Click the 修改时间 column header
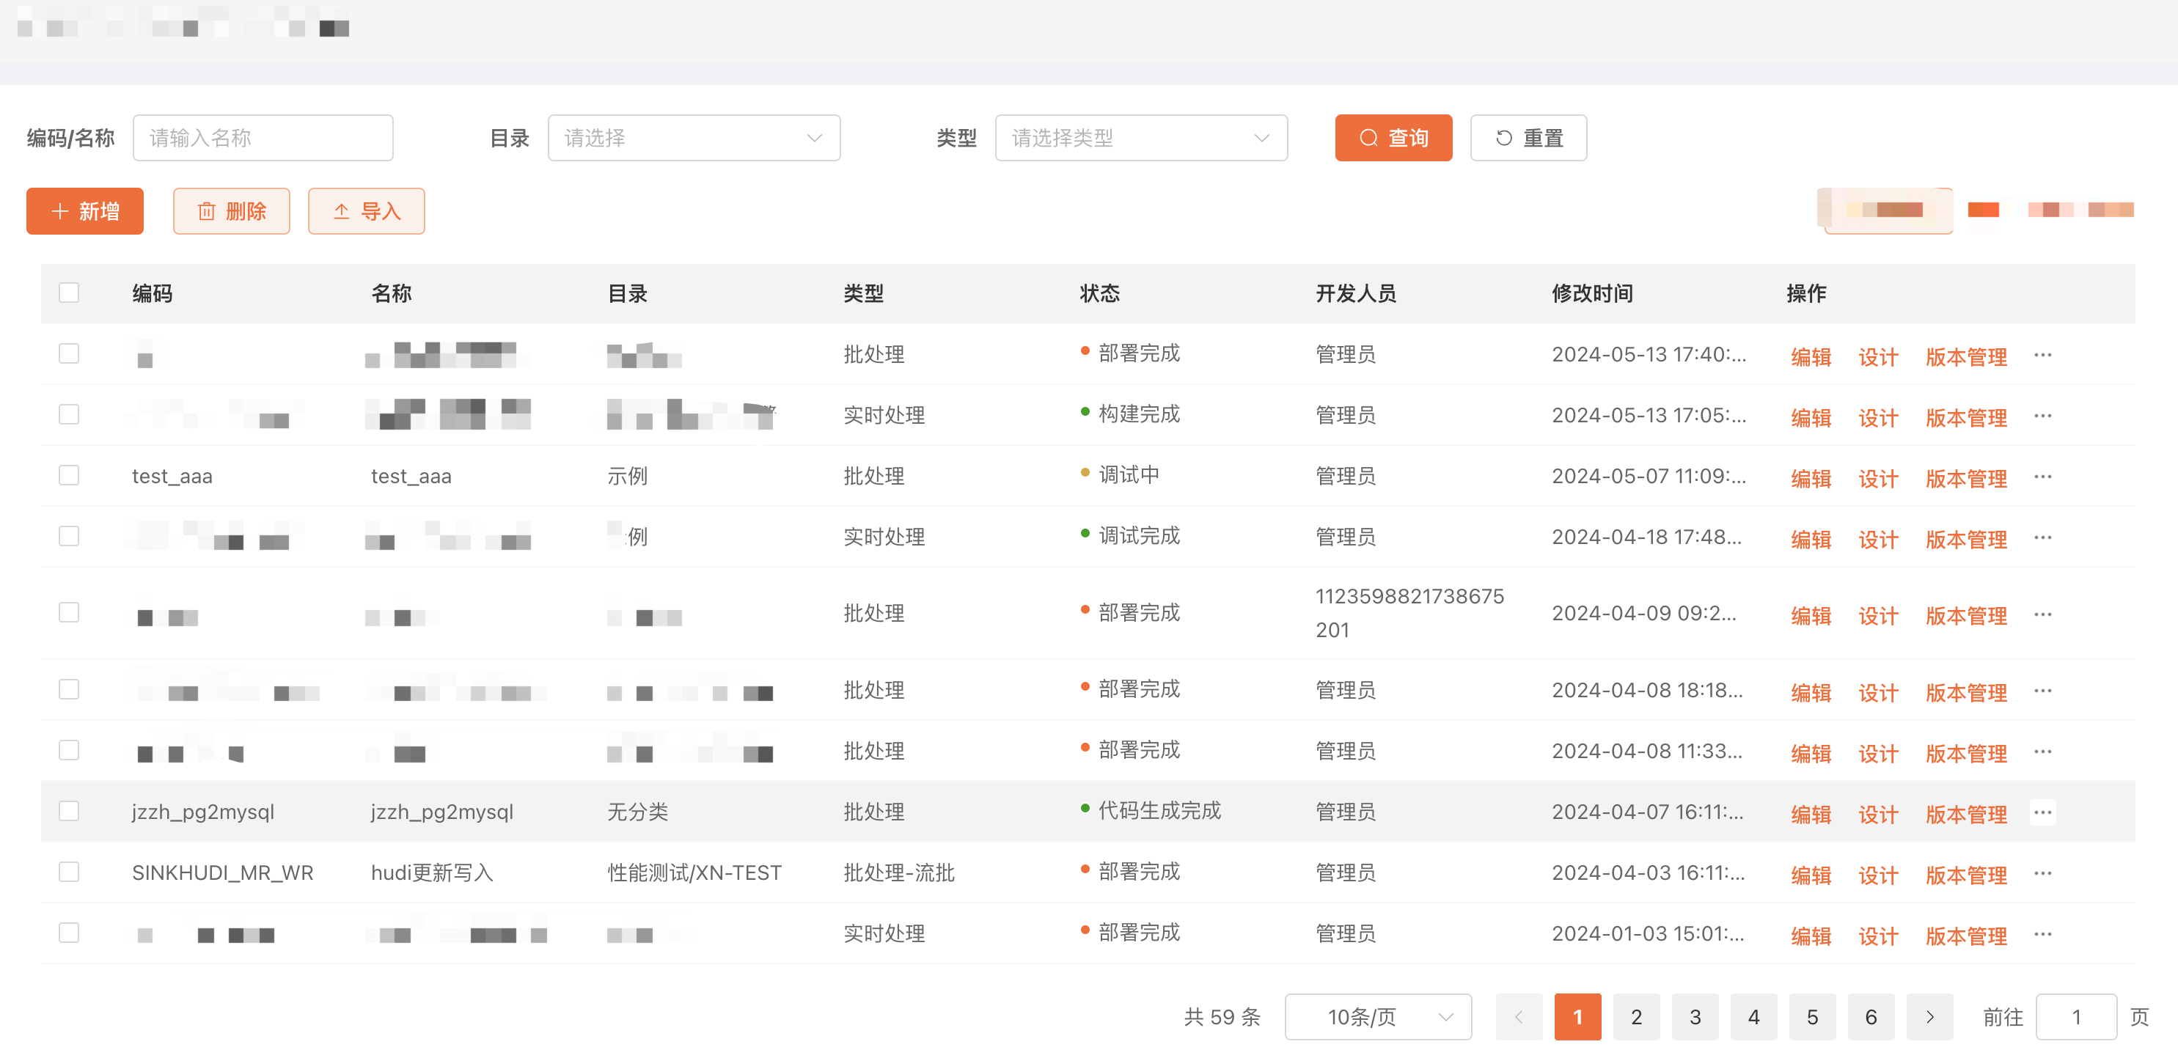Image resolution: width=2178 pixels, height=1047 pixels. click(x=1592, y=293)
